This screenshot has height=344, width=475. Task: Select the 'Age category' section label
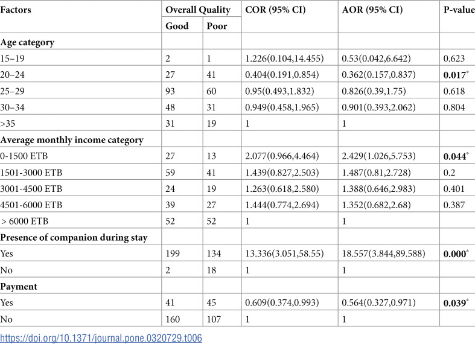(x=27, y=42)
